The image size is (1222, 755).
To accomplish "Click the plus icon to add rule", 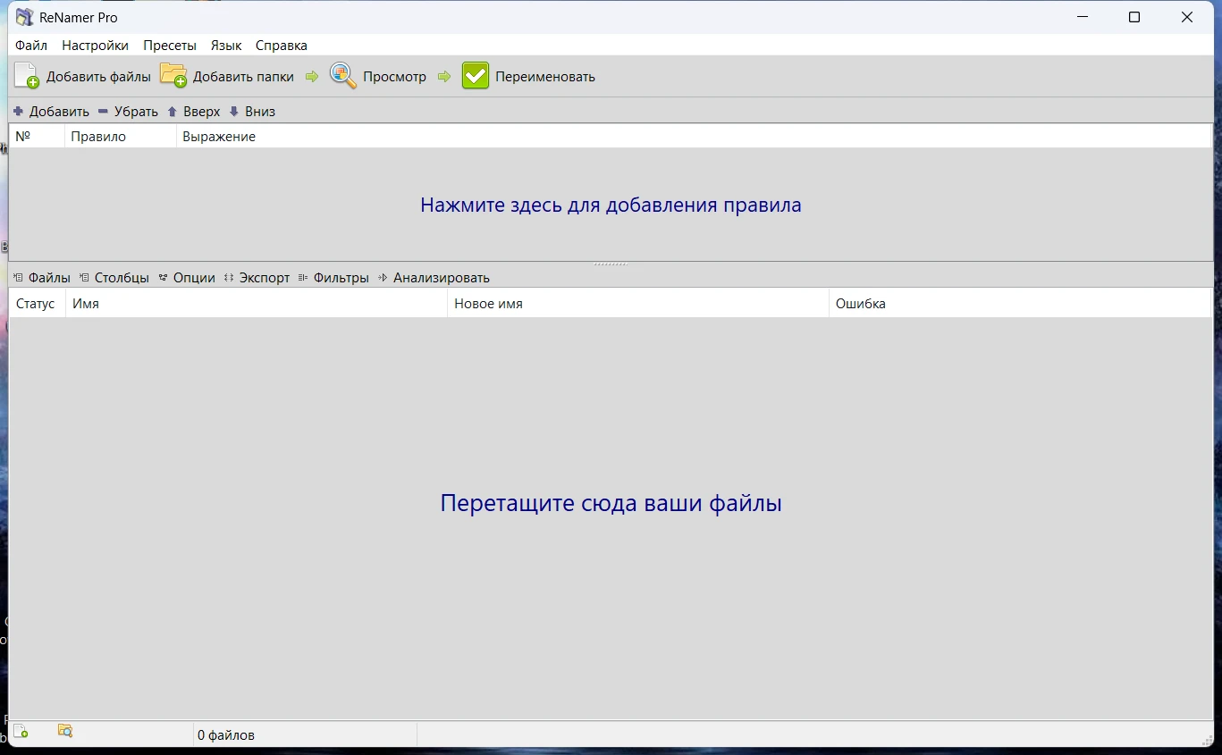I will click(19, 112).
